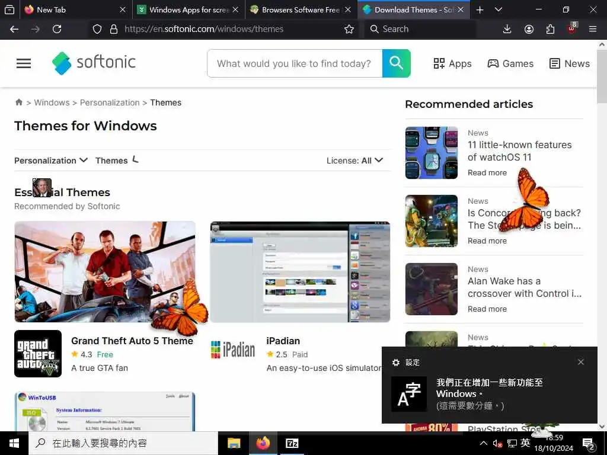Open Windows Start menu
This screenshot has width=607, height=455.
point(14,443)
